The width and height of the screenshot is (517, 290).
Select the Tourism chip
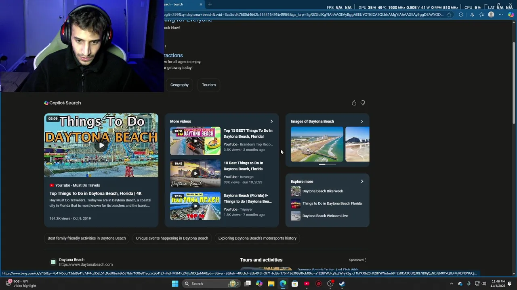pyautogui.click(x=209, y=85)
